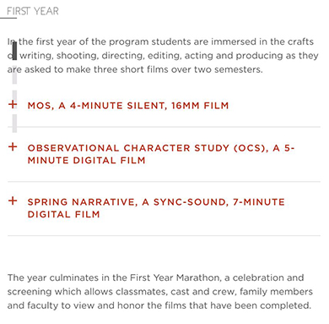Click the divider line below MOS section
Viewport: 329px width, 324px height.
(x=164, y=127)
